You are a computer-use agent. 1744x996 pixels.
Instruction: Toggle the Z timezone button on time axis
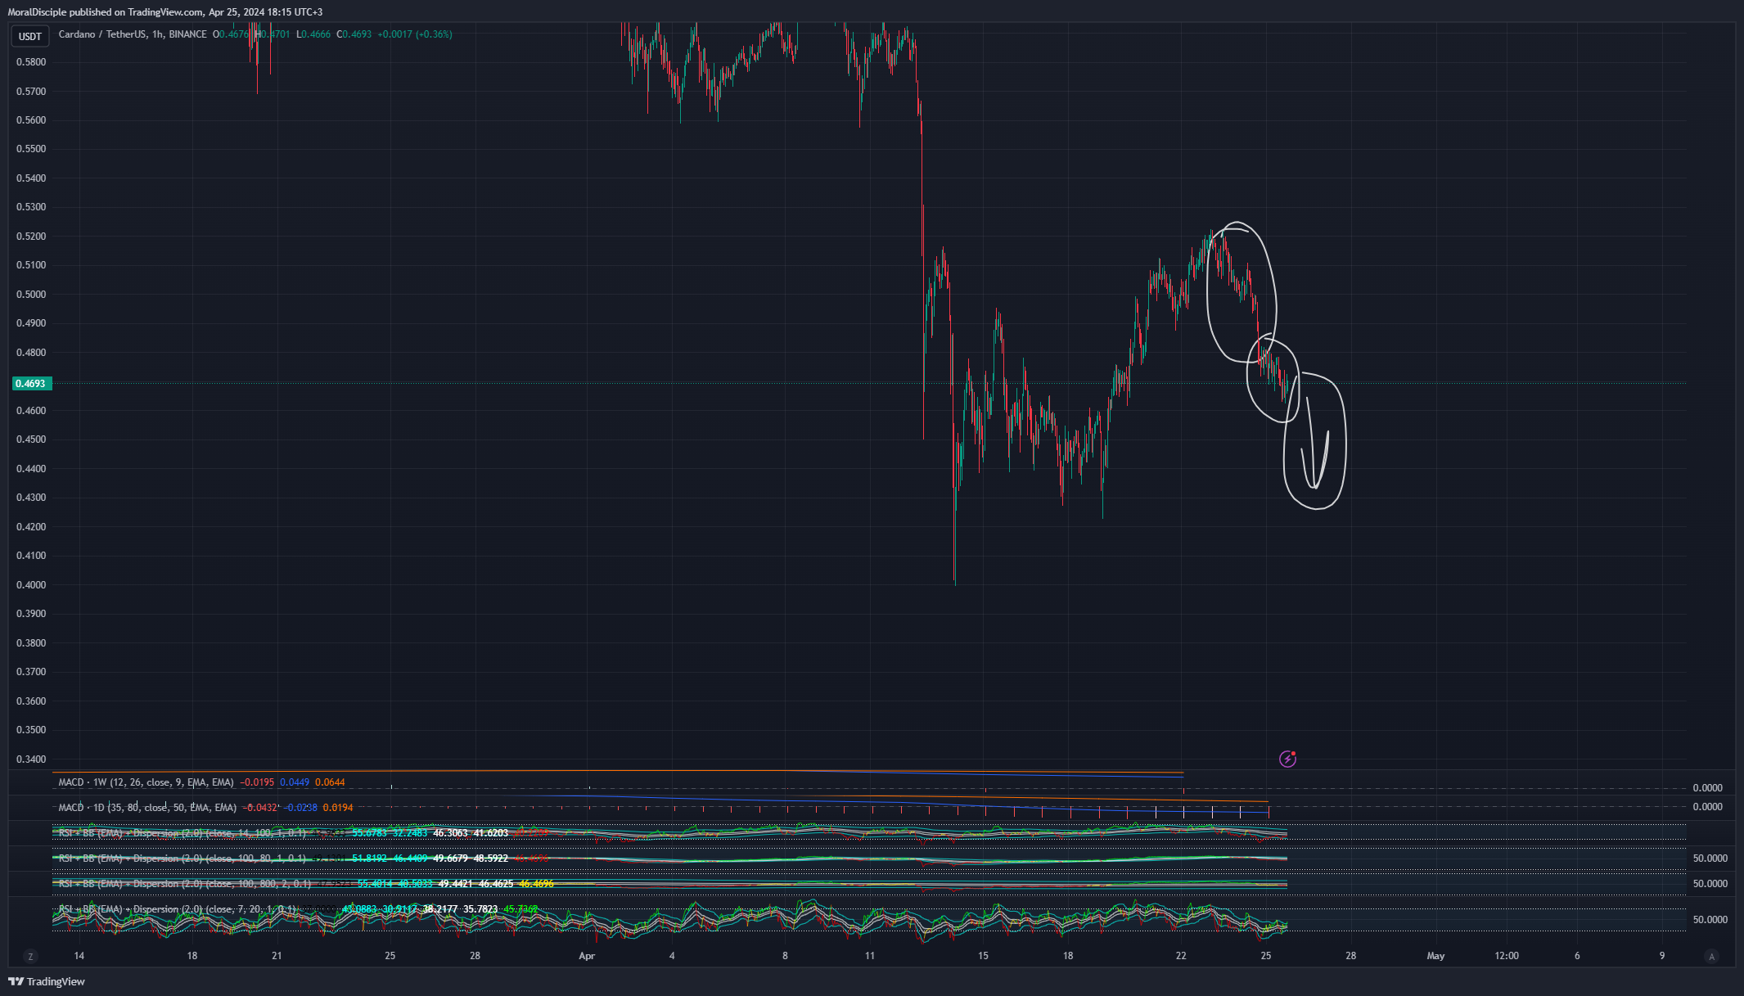[30, 956]
